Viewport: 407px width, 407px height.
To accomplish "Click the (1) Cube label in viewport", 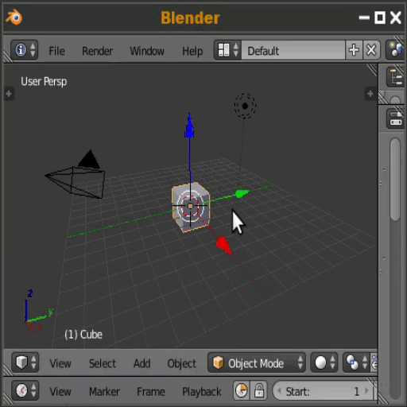I will (x=83, y=335).
